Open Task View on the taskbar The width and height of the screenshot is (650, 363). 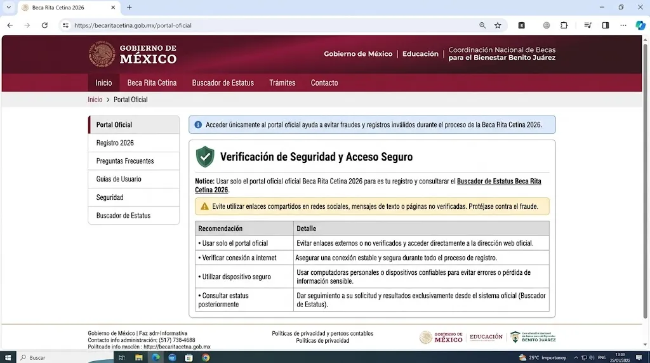121,357
